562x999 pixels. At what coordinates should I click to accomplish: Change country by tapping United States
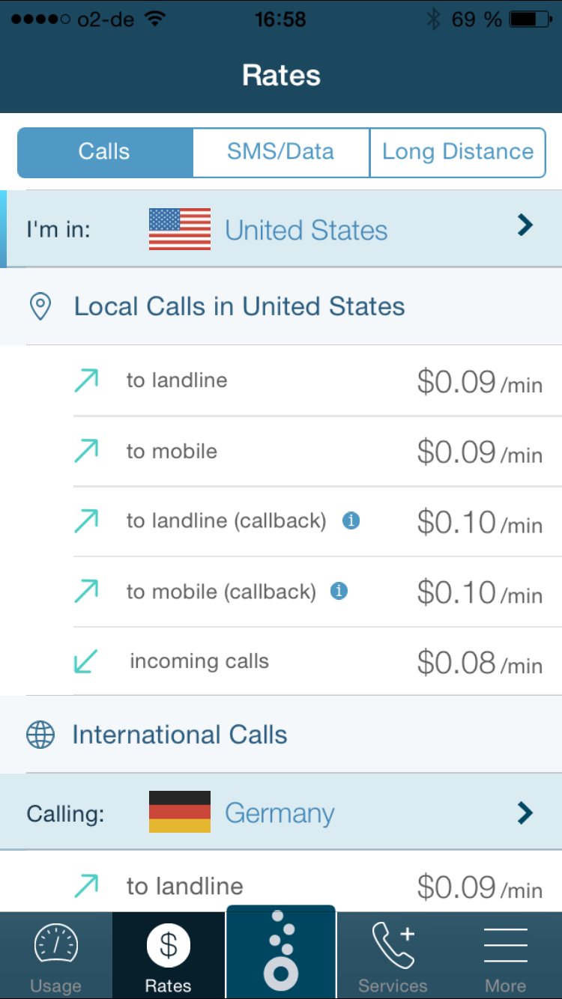click(306, 230)
